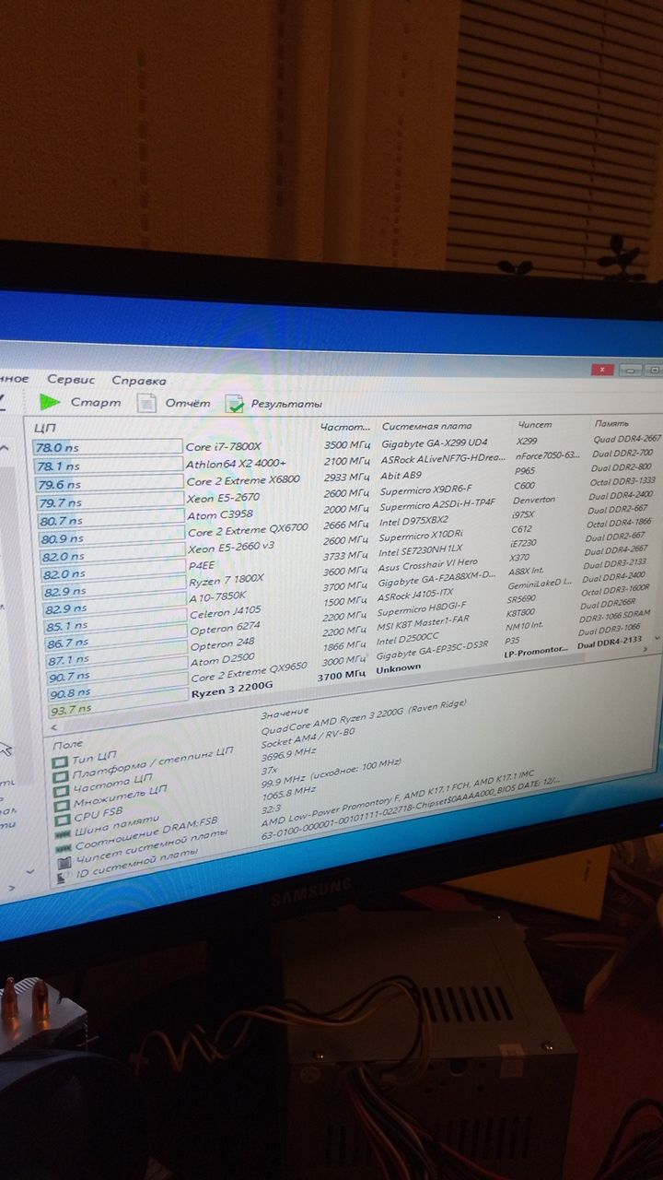
Task: Start the benchmark with the green Старт arrow
Action: (80, 402)
